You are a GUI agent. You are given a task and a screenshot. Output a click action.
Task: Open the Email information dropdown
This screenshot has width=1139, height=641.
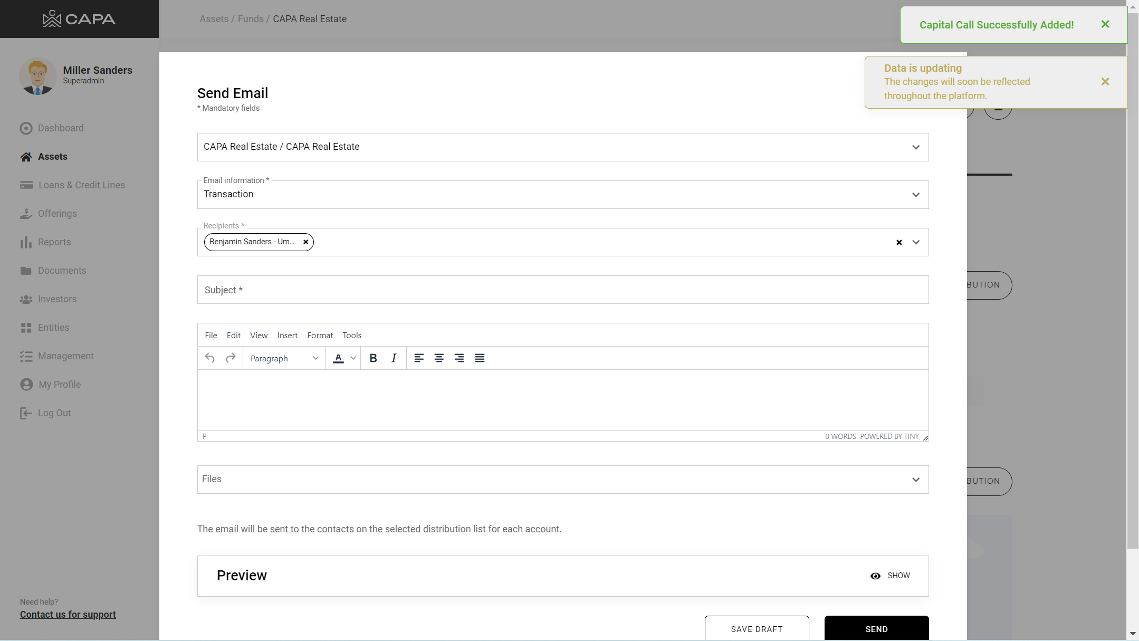915,195
